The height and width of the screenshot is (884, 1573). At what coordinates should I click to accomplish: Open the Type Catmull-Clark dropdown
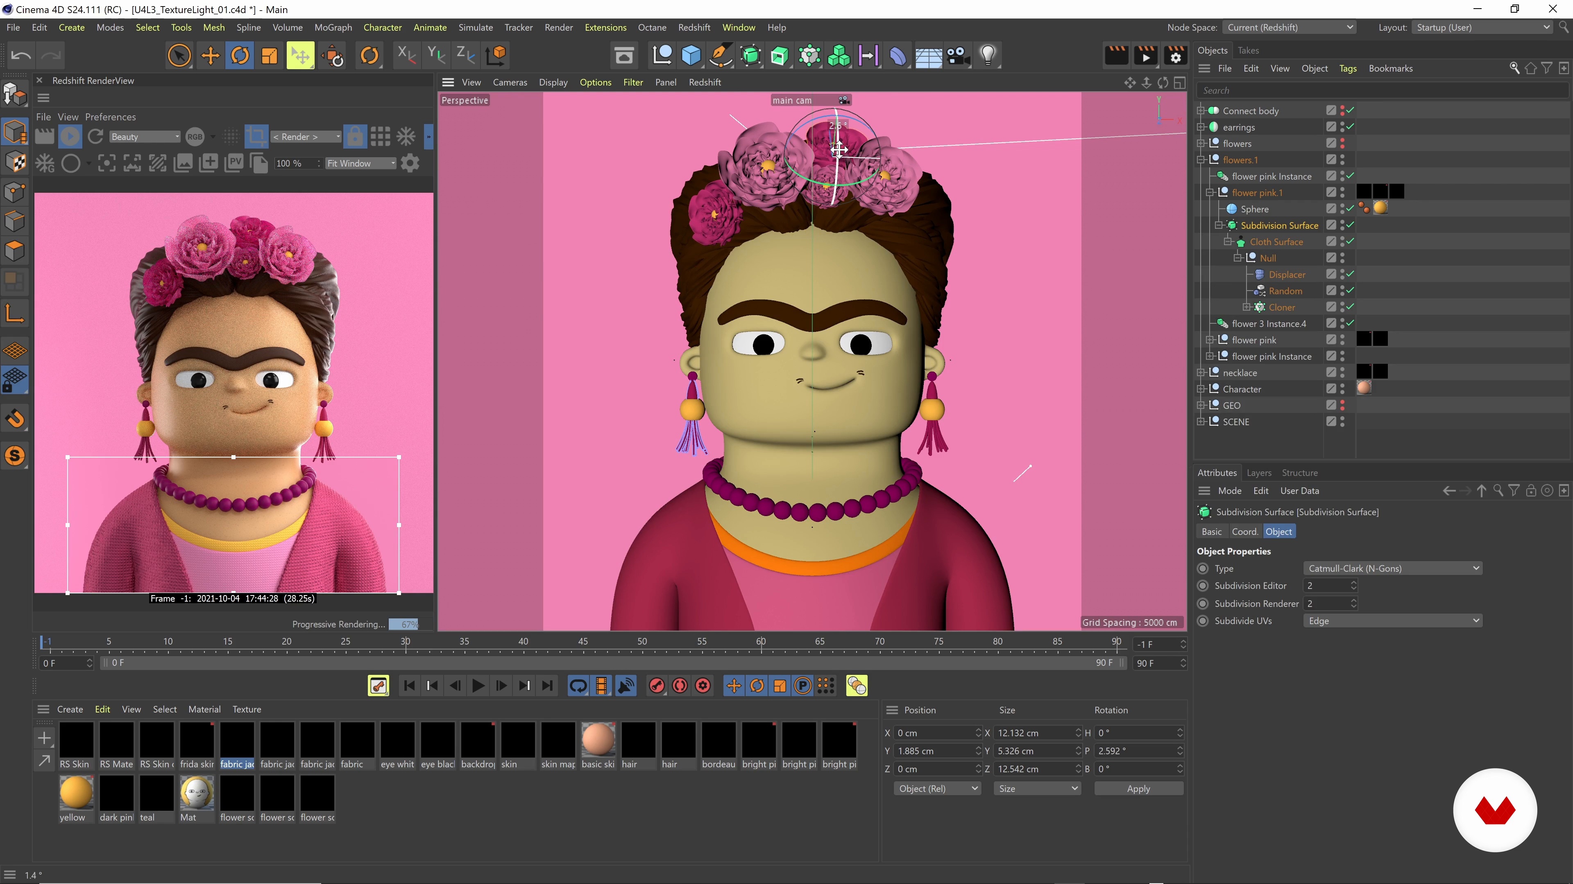point(1392,568)
